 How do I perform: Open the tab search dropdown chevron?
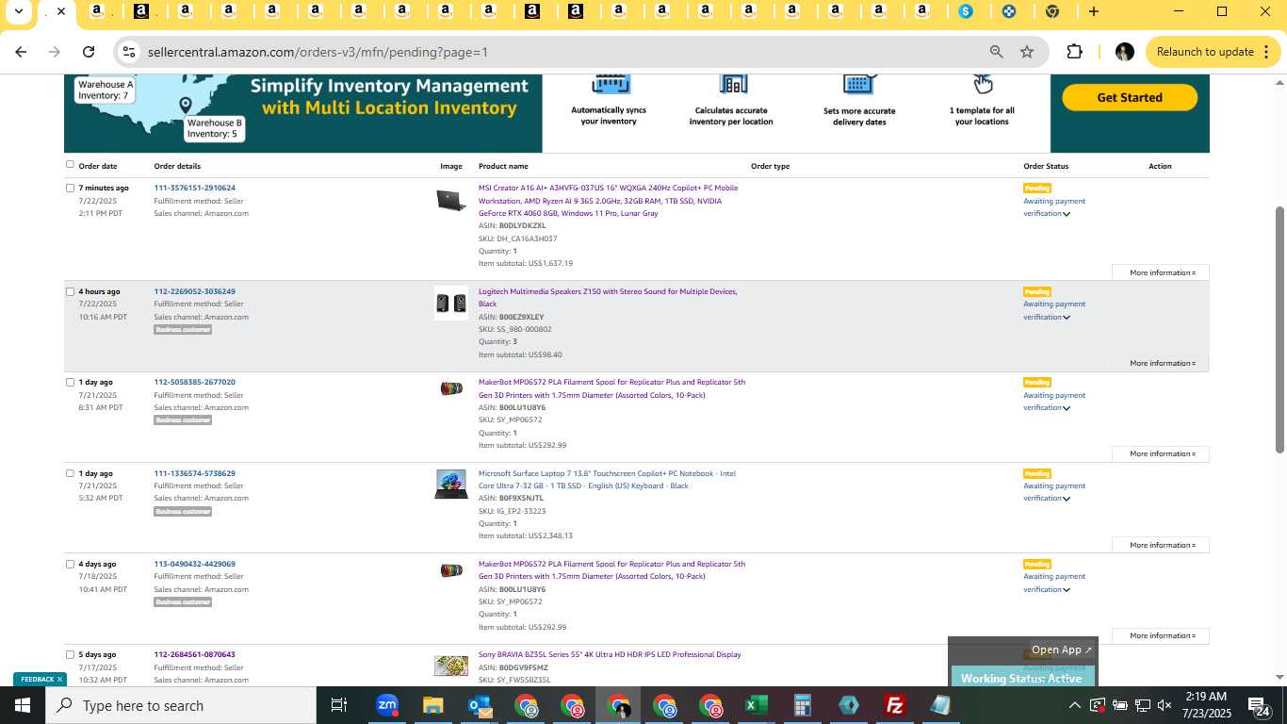point(18,11)
